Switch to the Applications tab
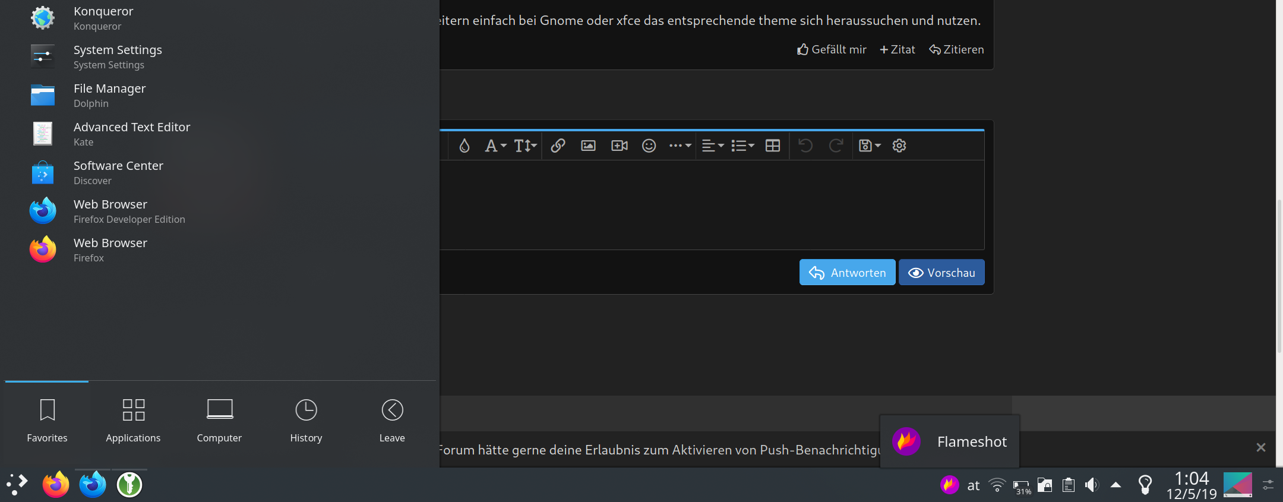Image resolution: width=1283 pixels, height=502 pixels. click(133, 421)
